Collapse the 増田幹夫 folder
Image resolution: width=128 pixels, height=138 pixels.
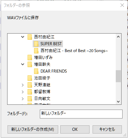pyautogui.click(x=23, y=64)
